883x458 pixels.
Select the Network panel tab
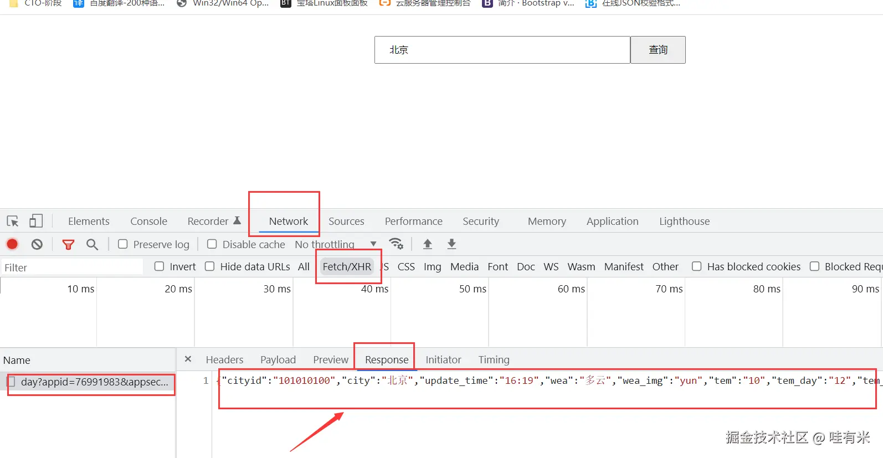[x=289, y=221]
